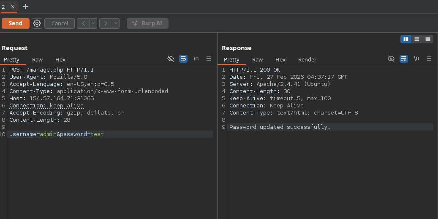438x219 pixels.
Task: Open Response viewer options menu
Action: coord(429,59)
